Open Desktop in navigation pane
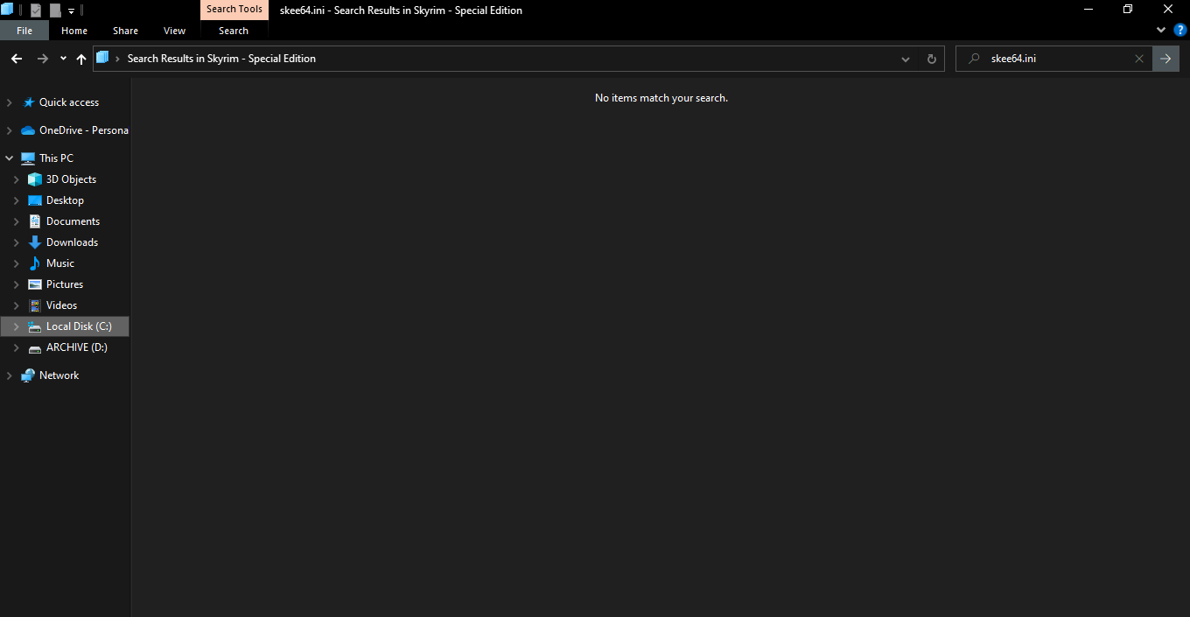Image resolution: width=1190 pixels, height=617 pixels. point(65,200)
